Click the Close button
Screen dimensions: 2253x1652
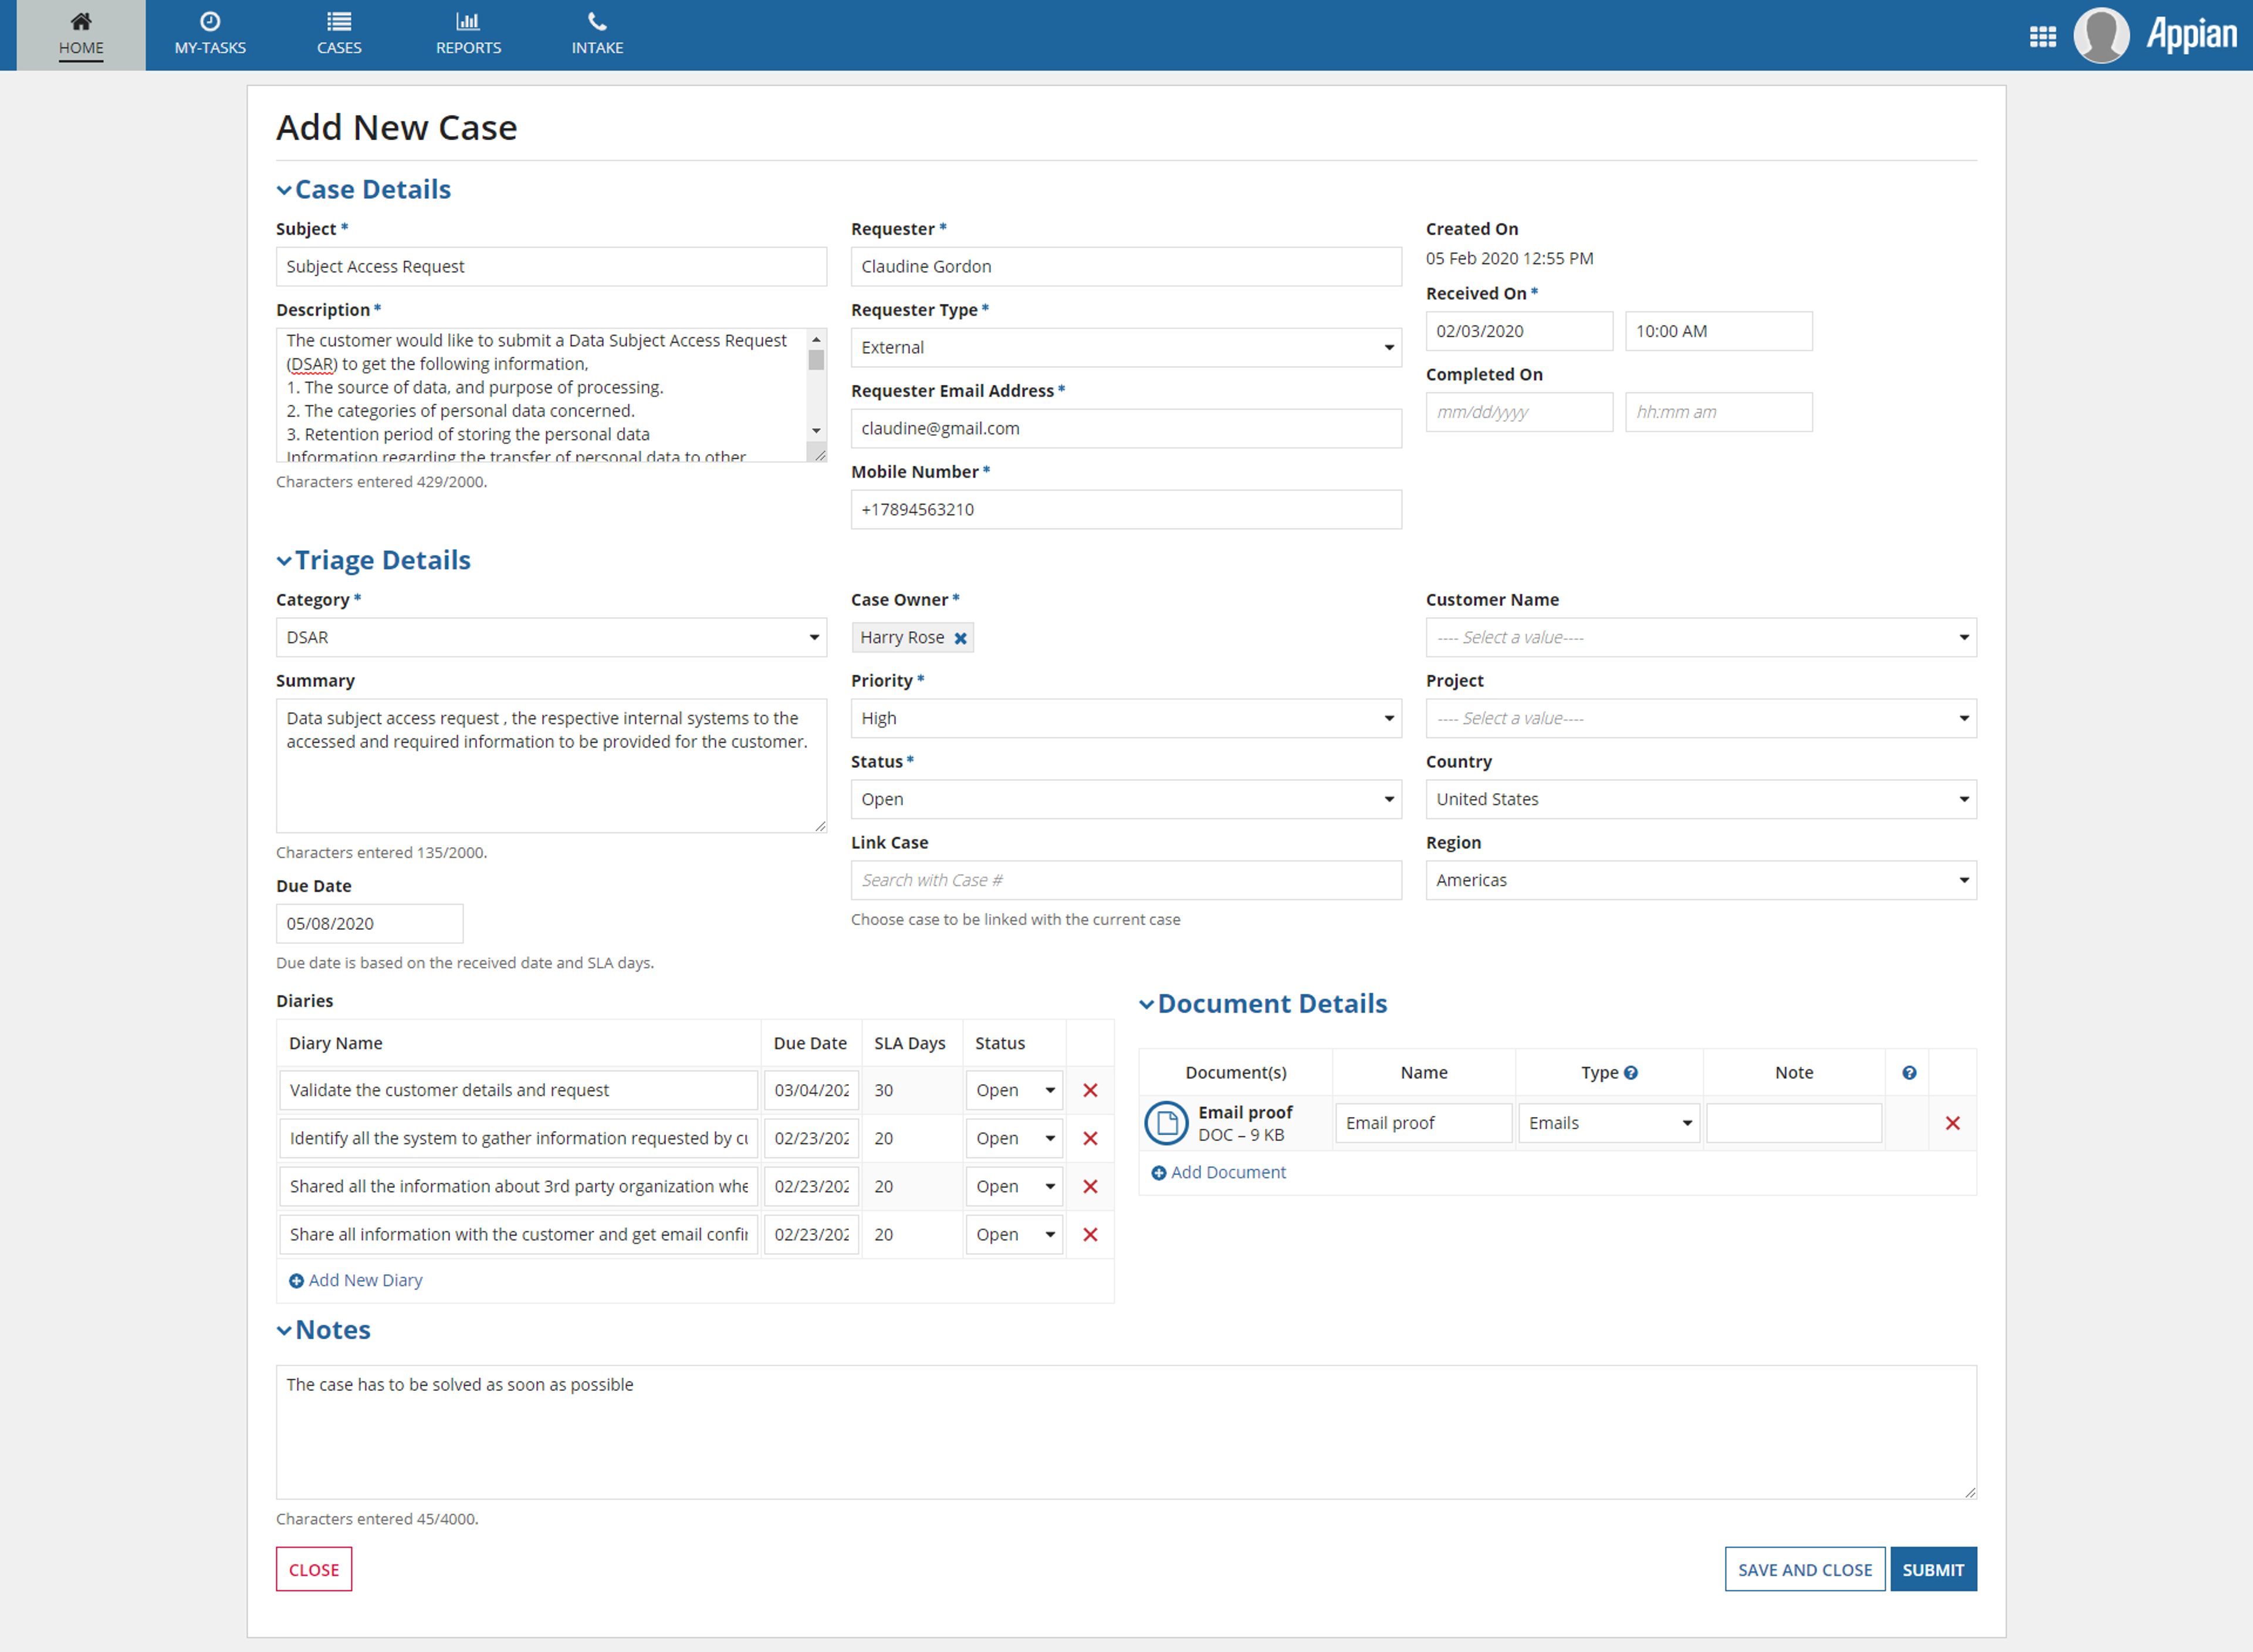[x=314, y=1570]
